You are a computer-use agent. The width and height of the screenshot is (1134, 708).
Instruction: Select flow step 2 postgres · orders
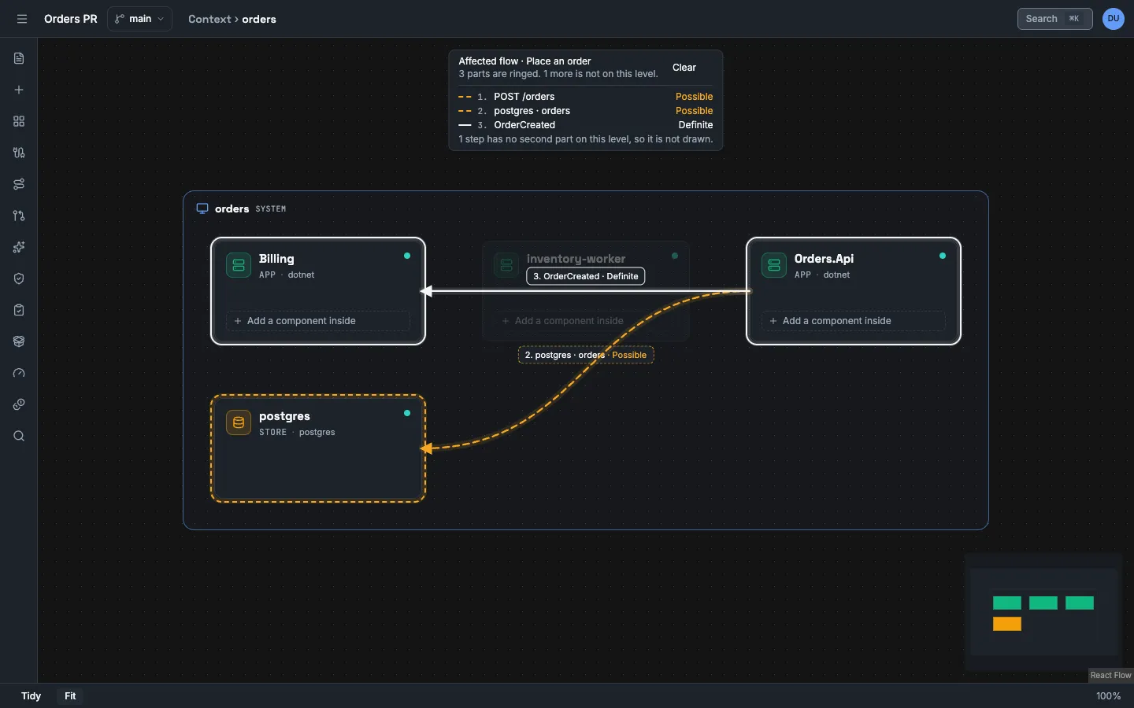click(x=585, y=111)
